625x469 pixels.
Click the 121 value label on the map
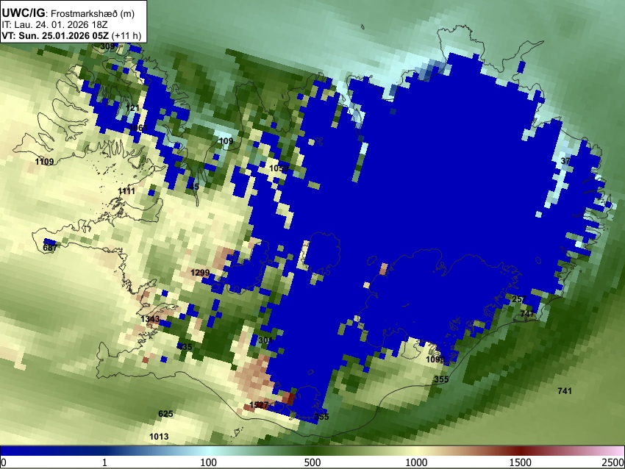(x=132, y=108)
